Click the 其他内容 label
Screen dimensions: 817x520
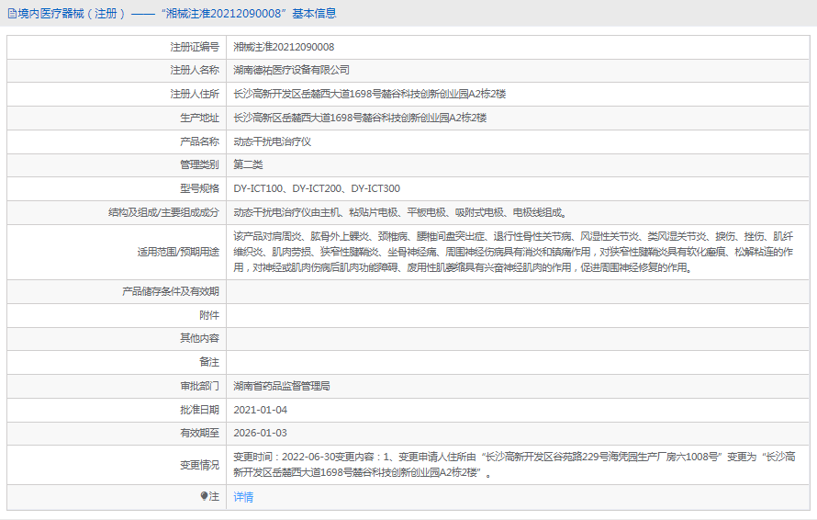[199, 338]
